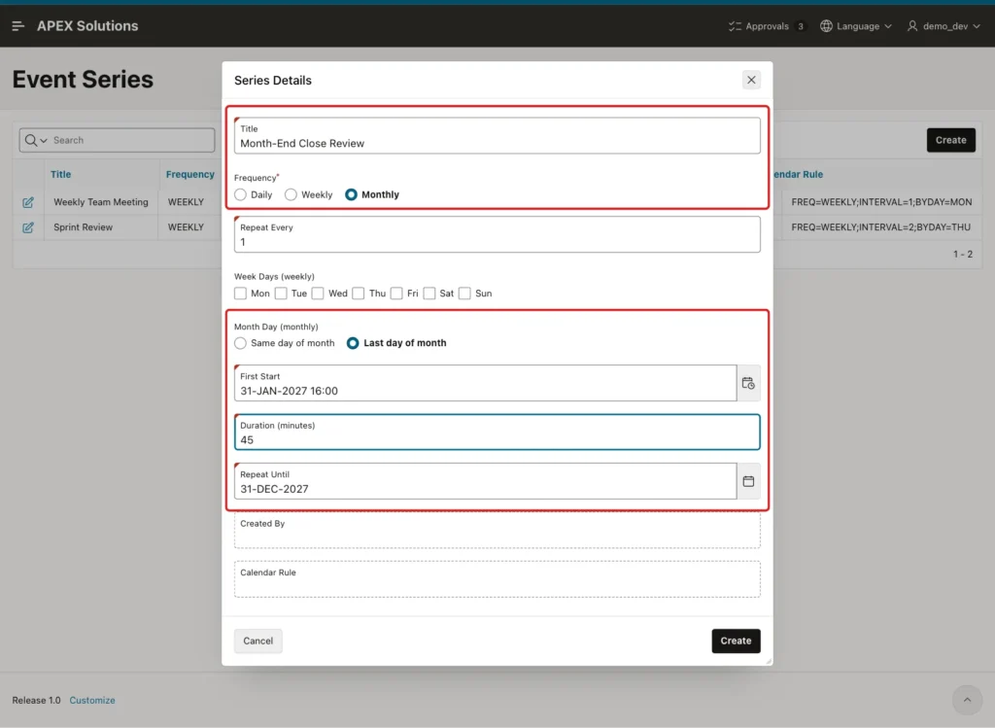This screenshot has height=728, width=995.
Task: Click the BYDAY=THU calendar rule cell
Action: coord(881,227)
